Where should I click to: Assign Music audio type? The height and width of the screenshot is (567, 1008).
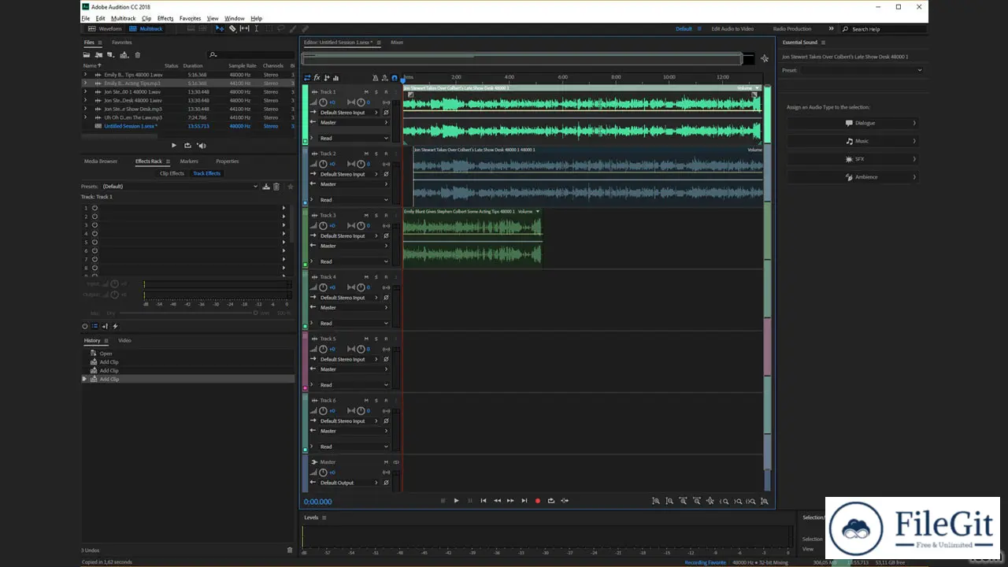point(854,141)
